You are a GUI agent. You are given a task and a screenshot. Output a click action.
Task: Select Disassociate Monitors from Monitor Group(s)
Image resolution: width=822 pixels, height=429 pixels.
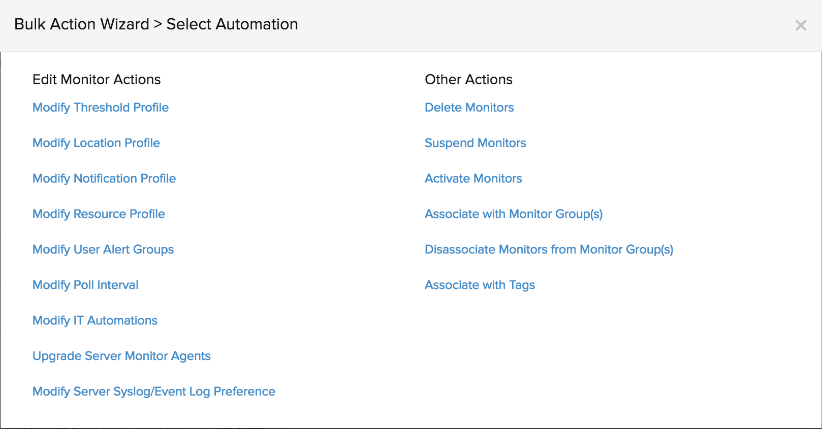(x=549, y=249)
